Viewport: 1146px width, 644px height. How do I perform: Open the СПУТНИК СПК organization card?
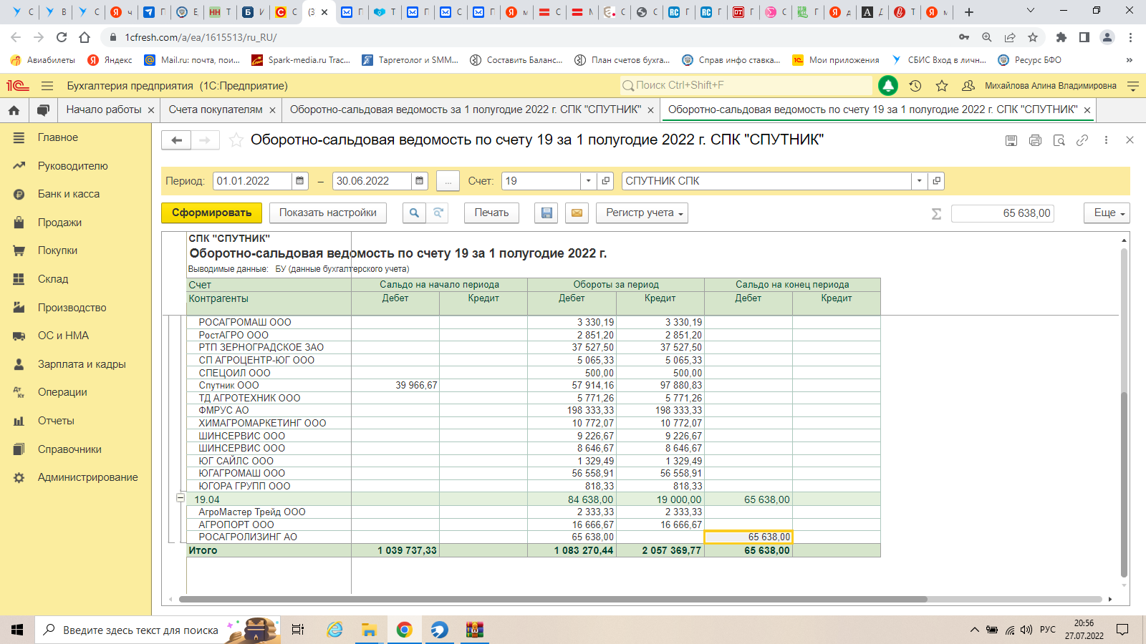[x=936, y=181]
